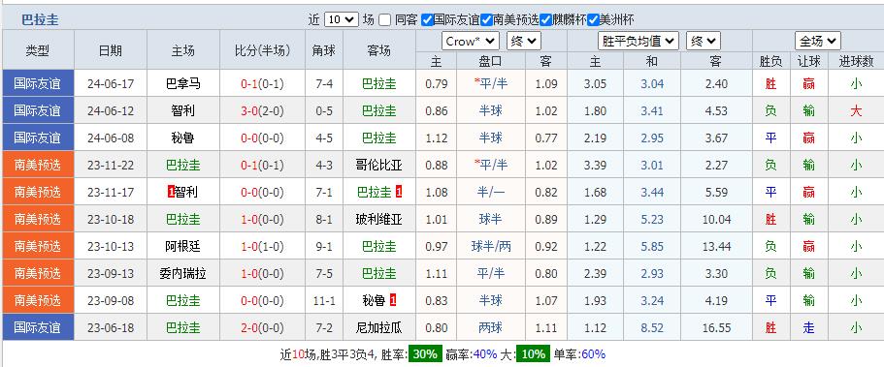Click the 类型 column header

click(37, 50)
